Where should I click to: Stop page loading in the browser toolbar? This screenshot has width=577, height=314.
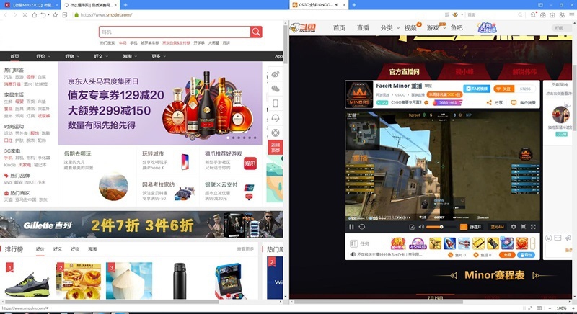pos(25,15)
